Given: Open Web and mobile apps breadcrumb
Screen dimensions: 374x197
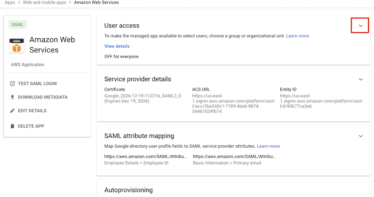Looking at the screenshot, I should coord(44,2).
